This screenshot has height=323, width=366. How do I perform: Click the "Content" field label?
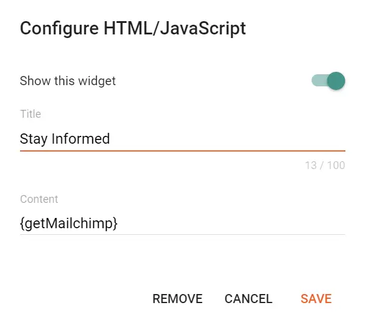click(x=39, y=199)
